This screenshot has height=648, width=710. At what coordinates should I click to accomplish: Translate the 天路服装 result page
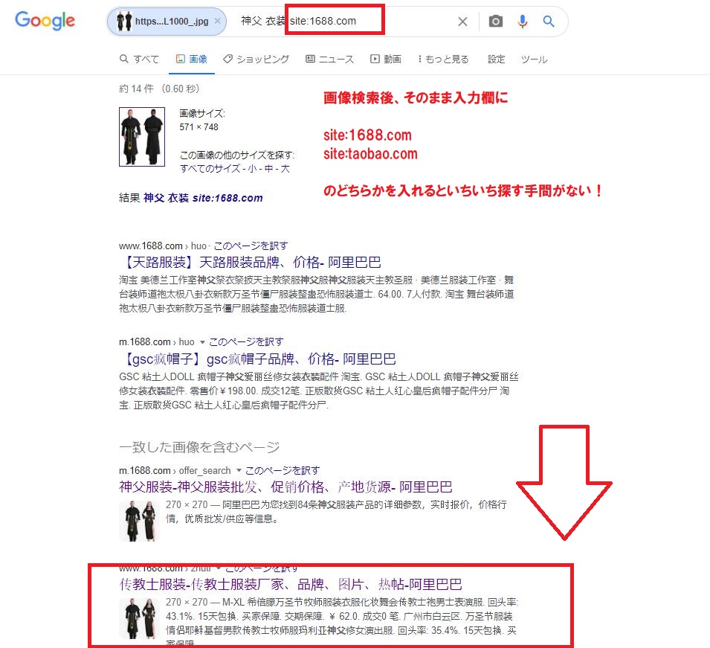point(251,246)
